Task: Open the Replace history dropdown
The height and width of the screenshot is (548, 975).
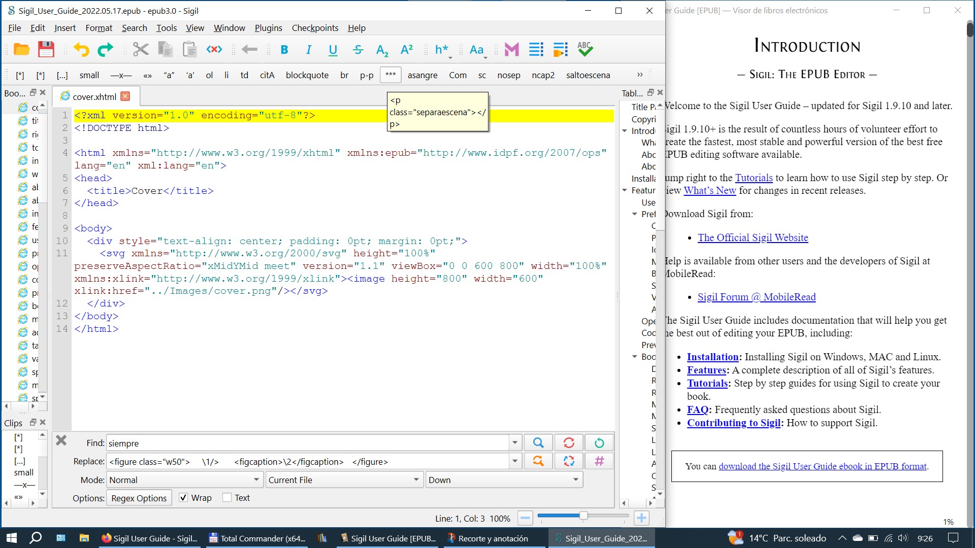Action: 515,461
